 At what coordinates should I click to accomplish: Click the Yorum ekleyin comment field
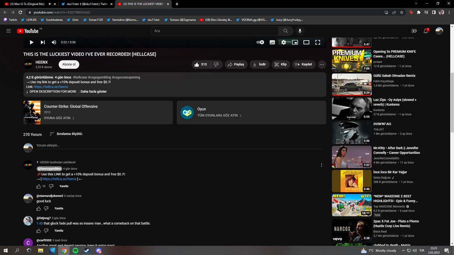(x=179, y=145)
